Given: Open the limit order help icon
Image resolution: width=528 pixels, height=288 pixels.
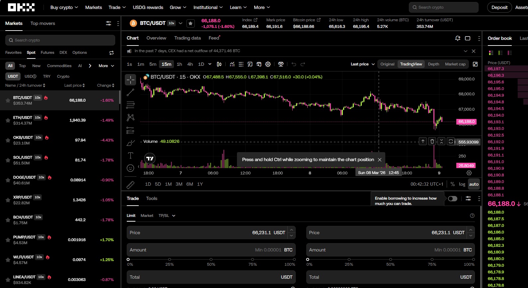Looking at the screenshot, I should pos(472,216).
